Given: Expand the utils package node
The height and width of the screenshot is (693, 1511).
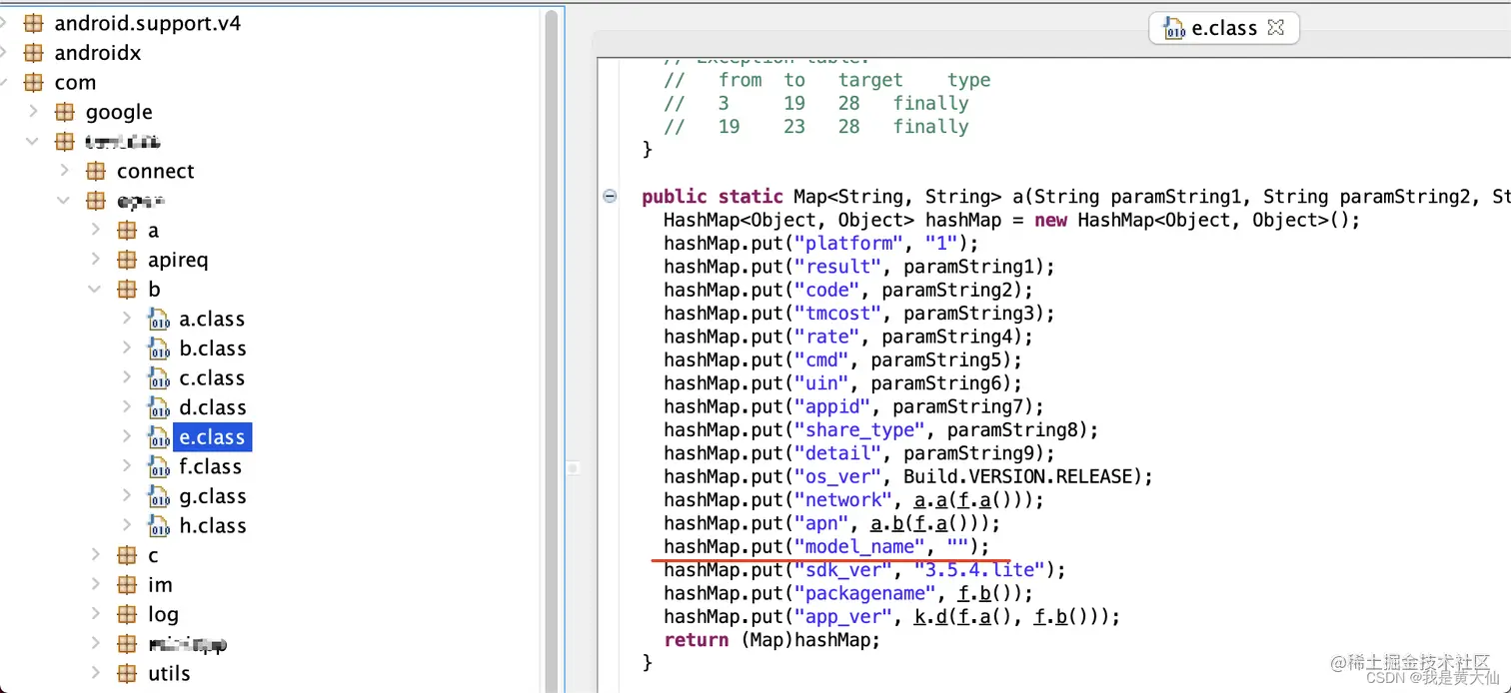Looking at the screenshot, I should 96,674.
